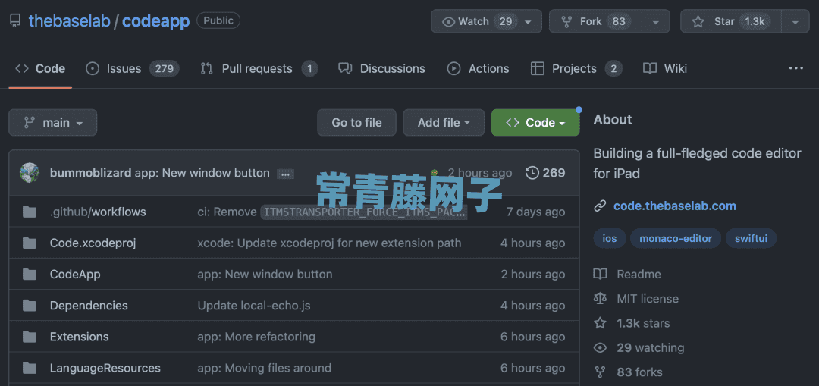Star the codeapp repository
This screenshot has height=386, width=819.
[731, 21]
